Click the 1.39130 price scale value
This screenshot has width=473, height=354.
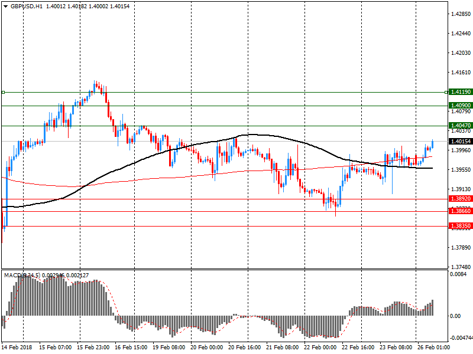(461, 189)
